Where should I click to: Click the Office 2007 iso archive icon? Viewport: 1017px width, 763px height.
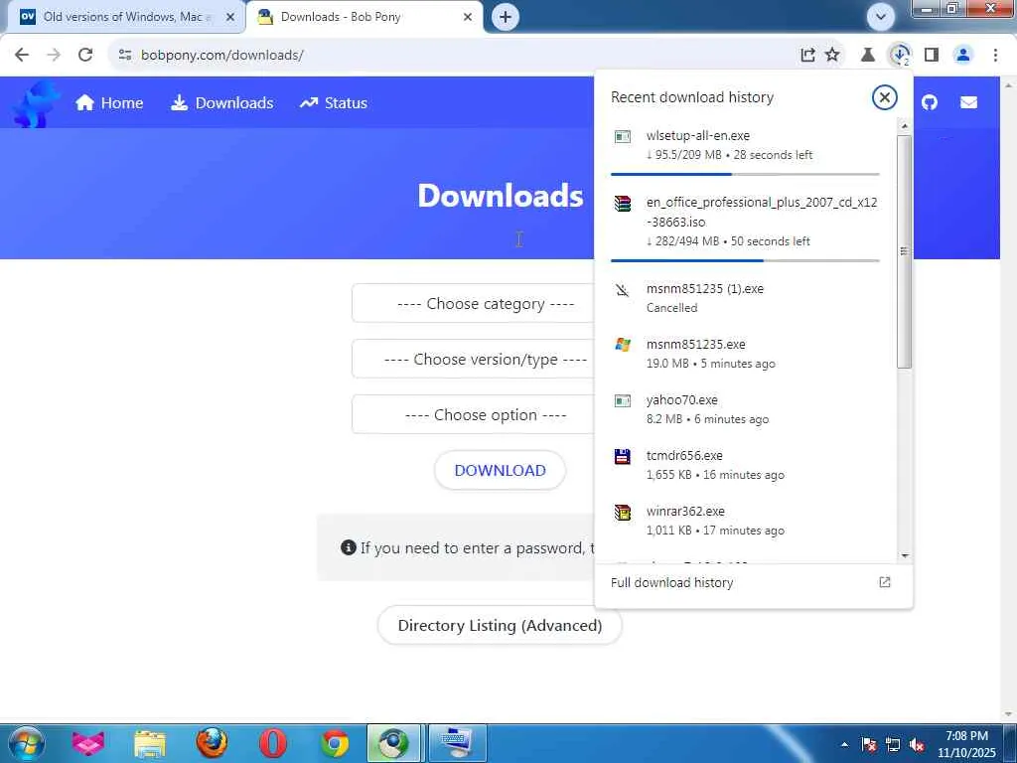623,204
